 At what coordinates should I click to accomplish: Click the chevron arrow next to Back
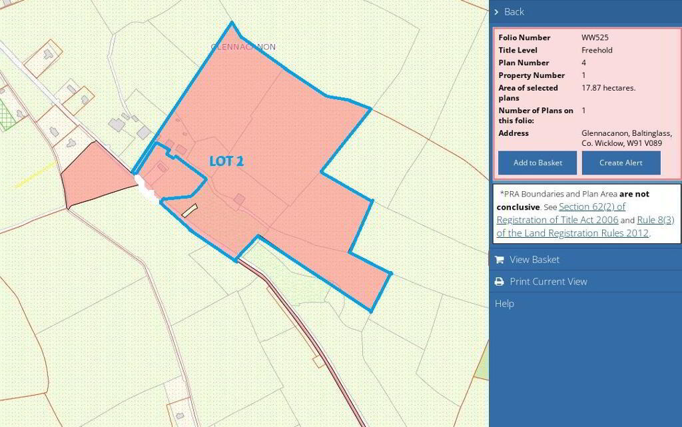click(497, 12)
